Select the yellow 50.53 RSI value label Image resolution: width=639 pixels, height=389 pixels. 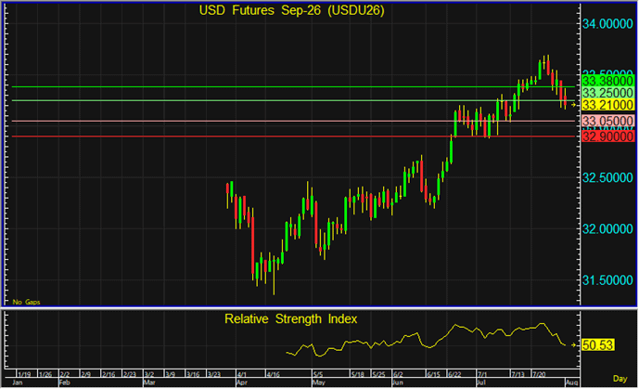pyautogui.click(x=597, y=345)
